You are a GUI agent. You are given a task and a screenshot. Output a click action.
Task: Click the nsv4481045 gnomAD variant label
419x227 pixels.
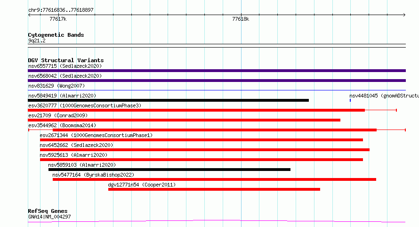[384, 96]
